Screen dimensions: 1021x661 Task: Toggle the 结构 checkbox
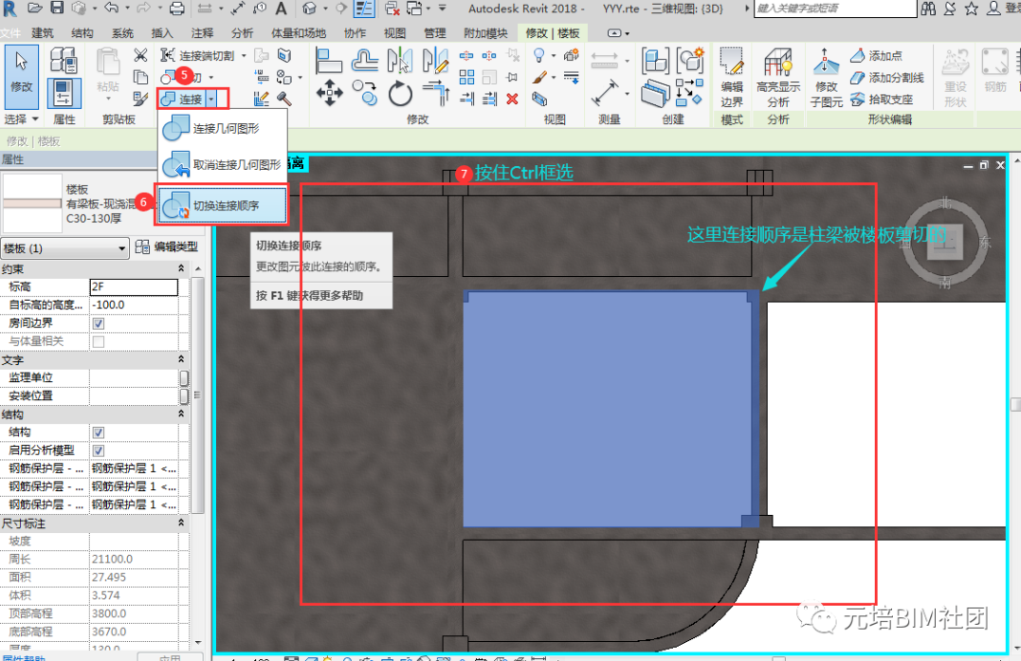click(x=99, y=432)
